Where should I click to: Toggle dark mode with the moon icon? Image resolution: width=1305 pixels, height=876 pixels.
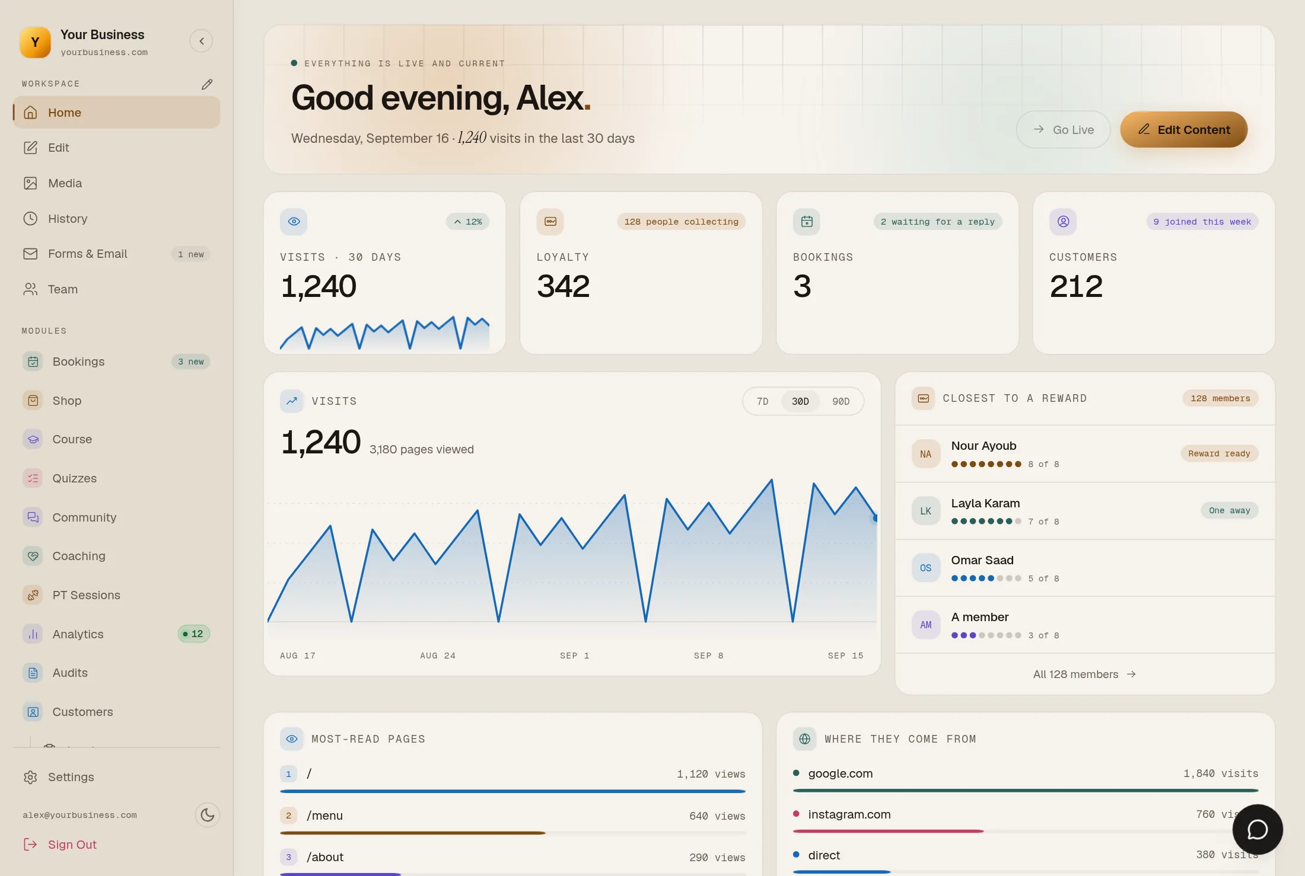click(x=207, y=815)
